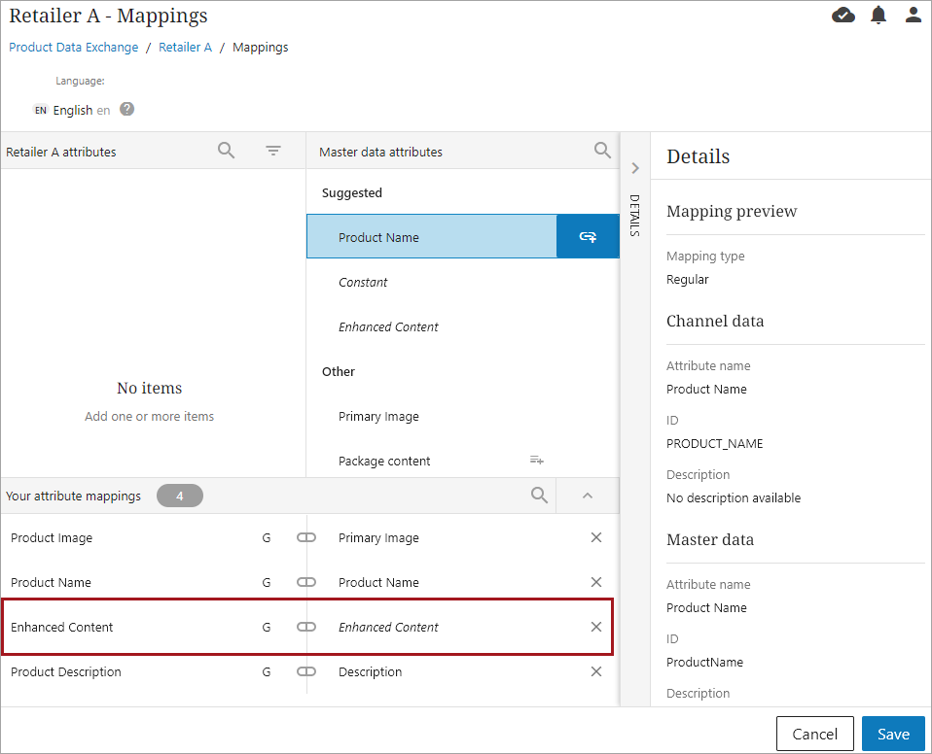The image size is (932, 754).
Task: Toggle link icon for Product Description mapping
Action: (306, 671)
